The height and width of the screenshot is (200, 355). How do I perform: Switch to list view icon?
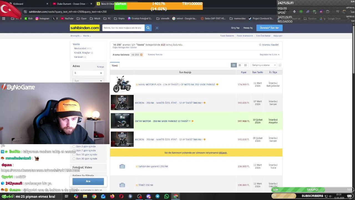click(x=240, y=65)
